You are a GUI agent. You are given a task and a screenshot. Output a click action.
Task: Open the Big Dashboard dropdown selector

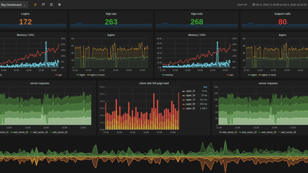coord(13,4)
